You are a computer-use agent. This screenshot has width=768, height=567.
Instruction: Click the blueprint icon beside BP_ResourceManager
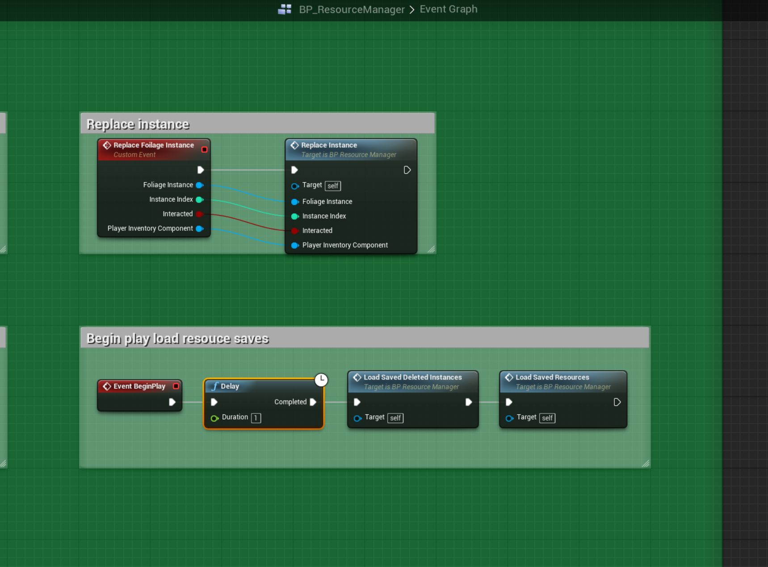tap(285, 9)
